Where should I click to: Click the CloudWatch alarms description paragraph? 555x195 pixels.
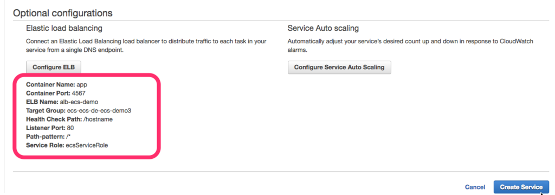coord(411,46)
